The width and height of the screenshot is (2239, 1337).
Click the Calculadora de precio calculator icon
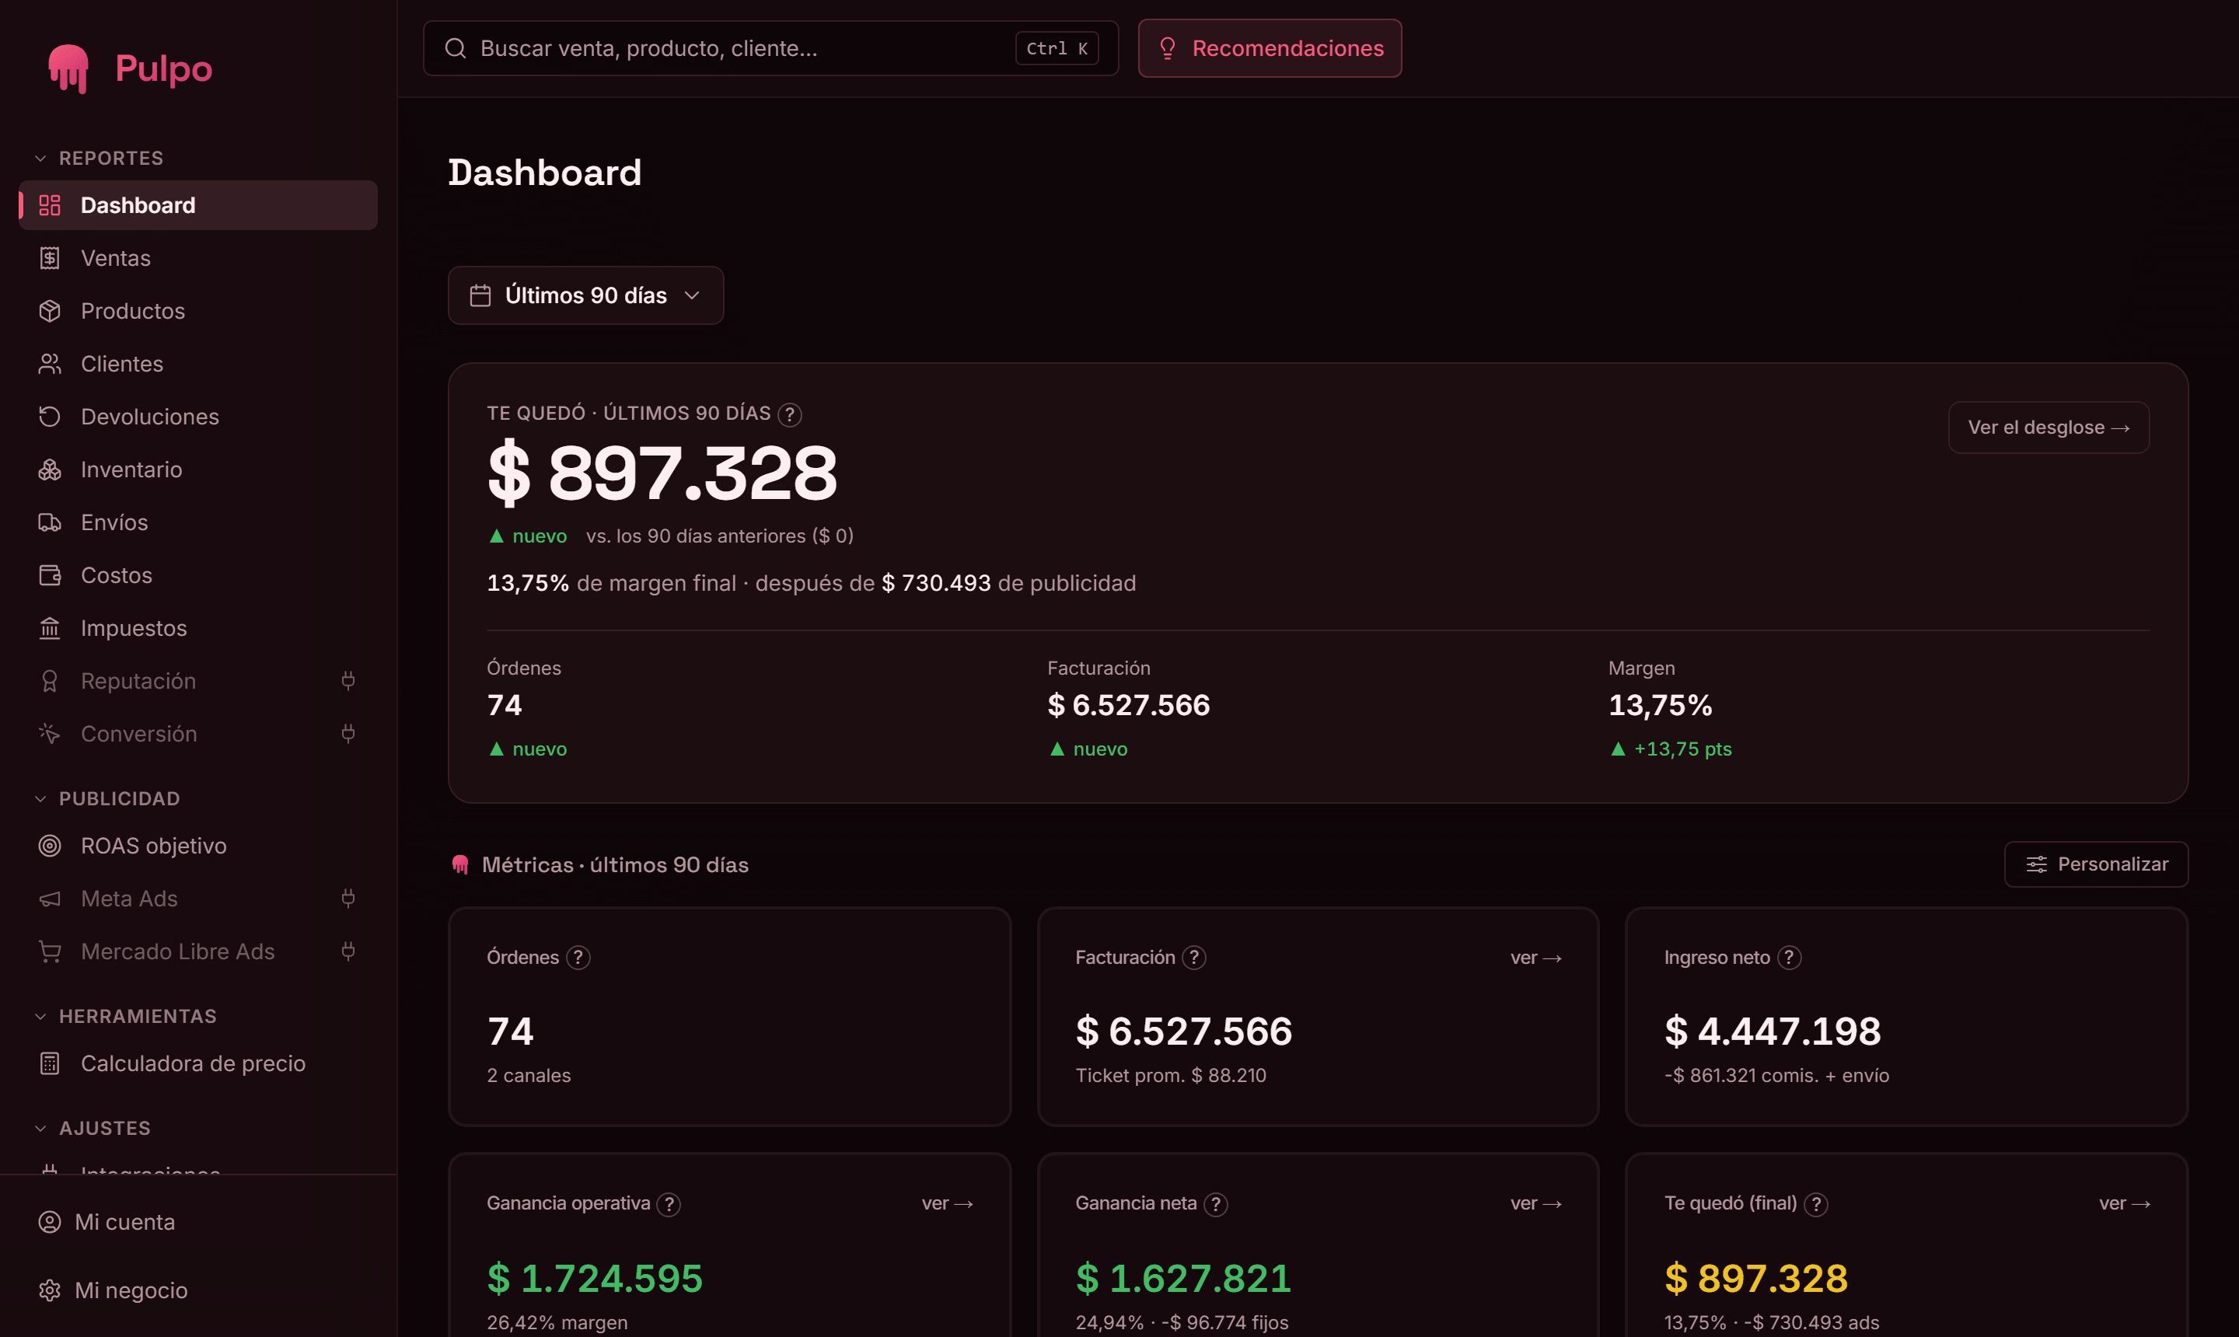50,1064
